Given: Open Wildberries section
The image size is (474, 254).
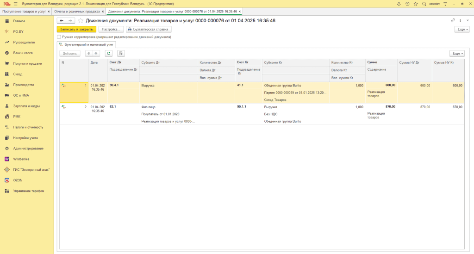Looking at the screenshot, I should point(21,159).
